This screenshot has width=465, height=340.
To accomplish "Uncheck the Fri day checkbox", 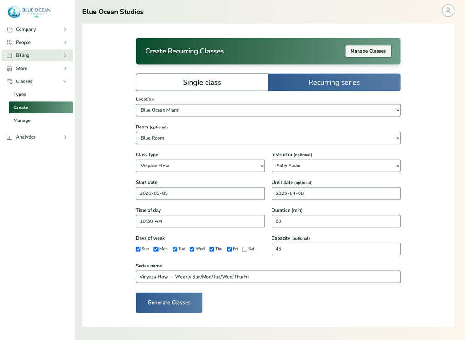I will pyautogui.click(x=230, y=249).
